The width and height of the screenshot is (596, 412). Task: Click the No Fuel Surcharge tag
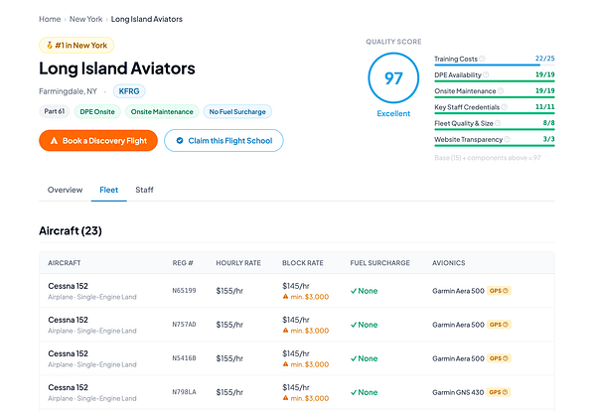pyautogui.click(x=237, y=111)
